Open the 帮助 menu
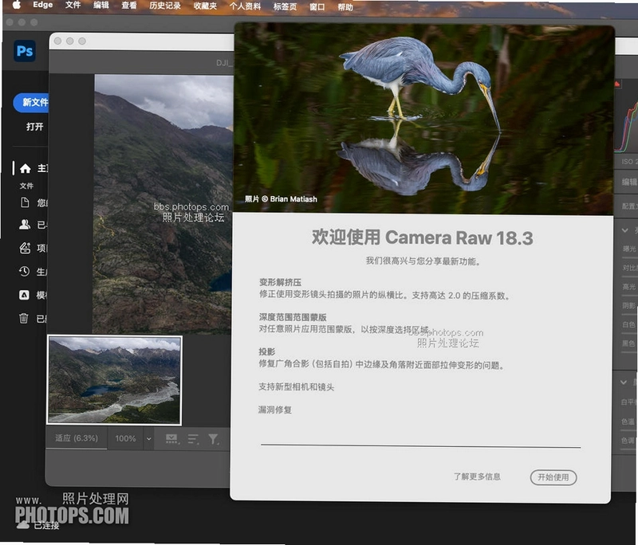 coord(345,7)
